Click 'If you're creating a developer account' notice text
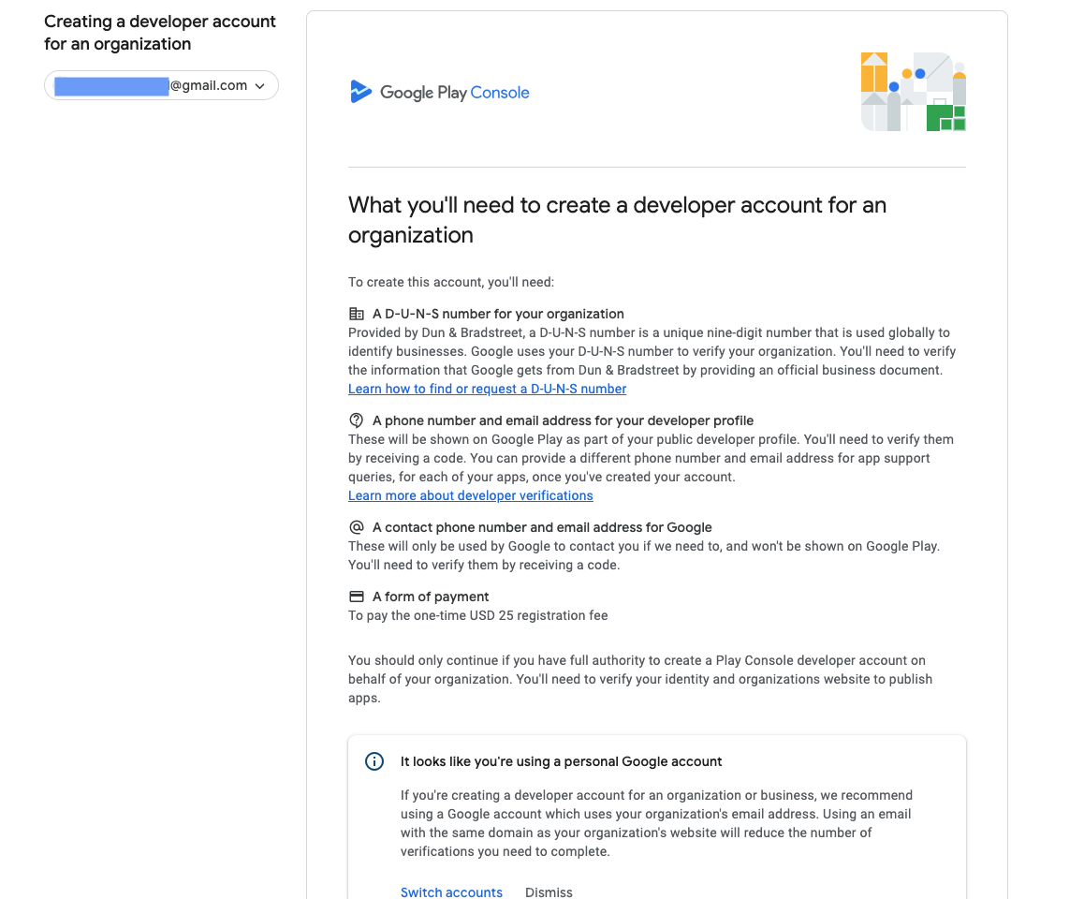Screen dimensions: 1084x899 coord(657,823)
